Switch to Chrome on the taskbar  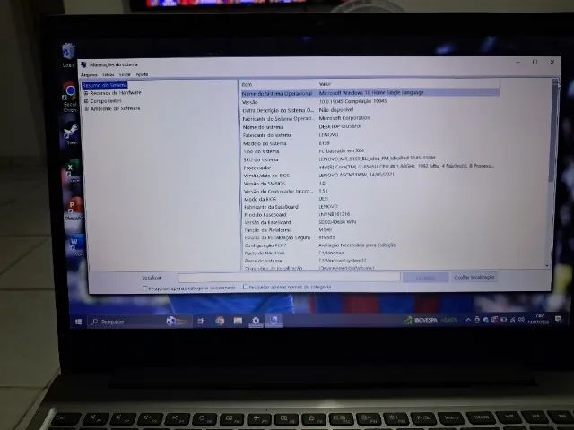220,321
